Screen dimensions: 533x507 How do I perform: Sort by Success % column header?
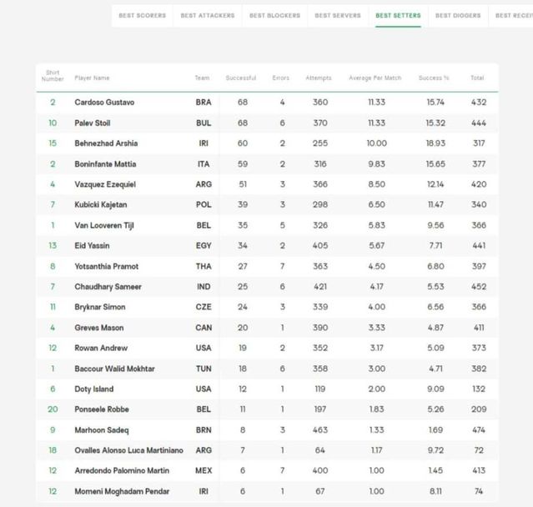[x=434, y=78]
